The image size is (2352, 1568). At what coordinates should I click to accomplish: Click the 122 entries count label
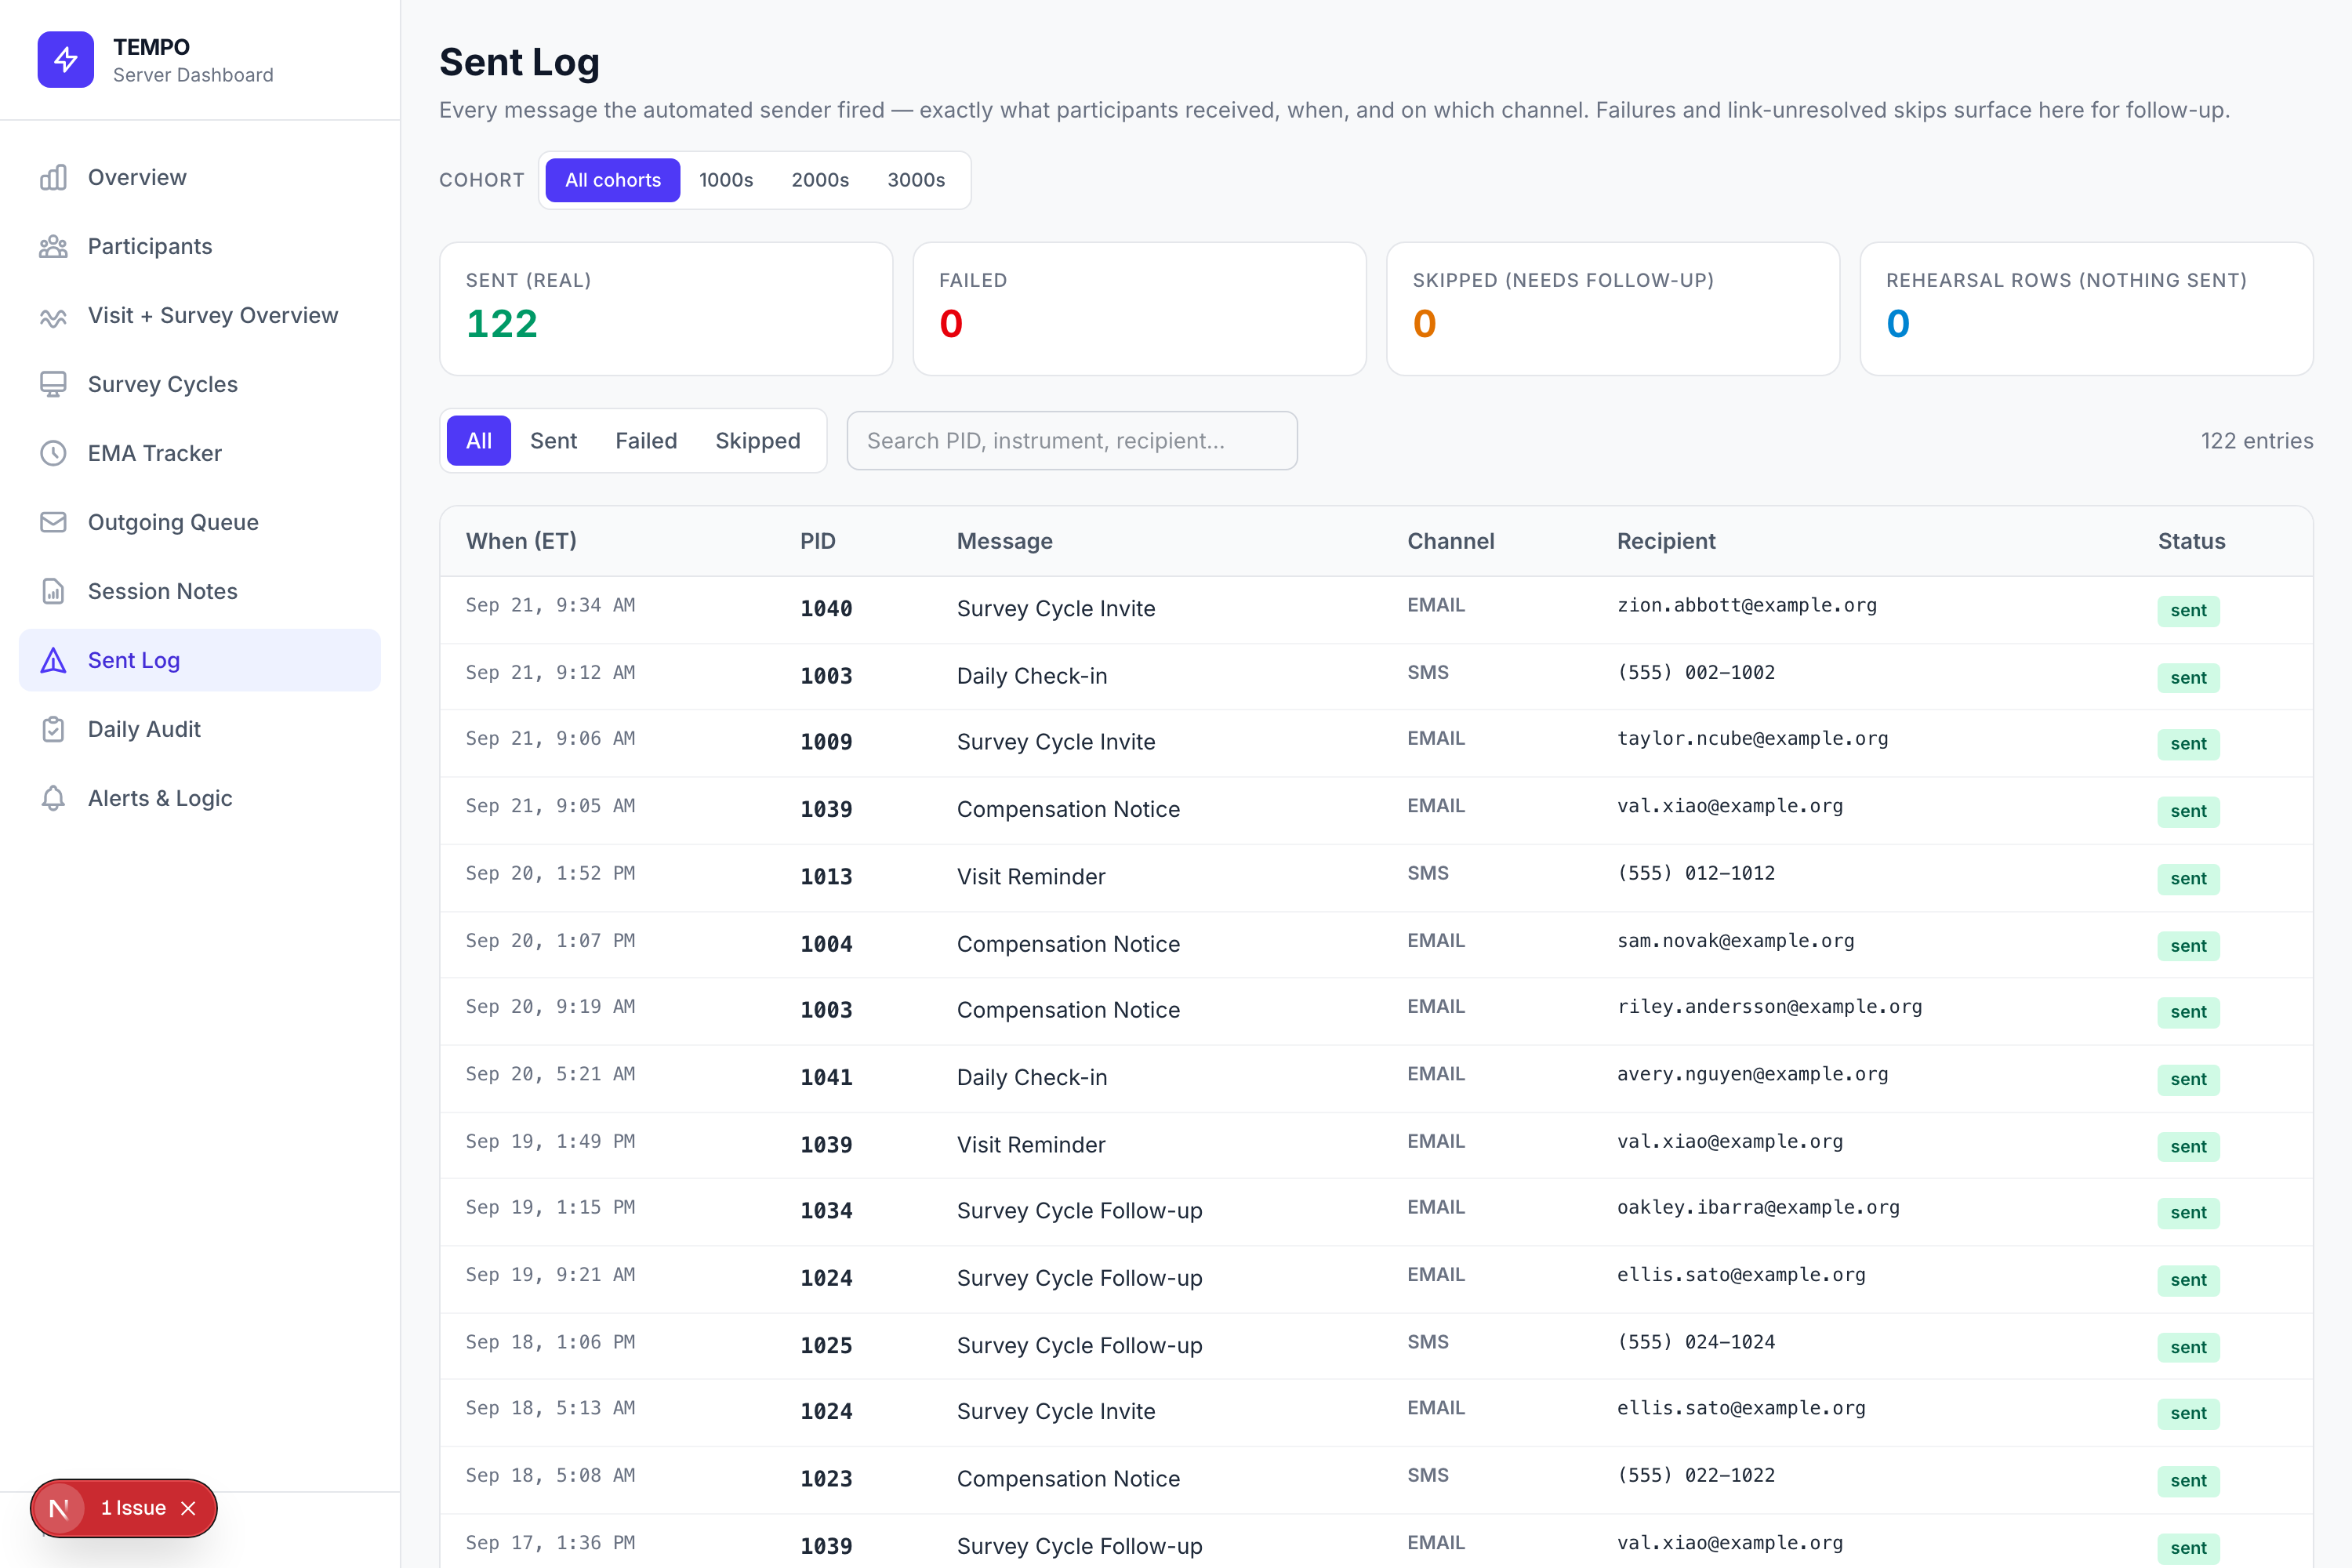(2256, 441)
